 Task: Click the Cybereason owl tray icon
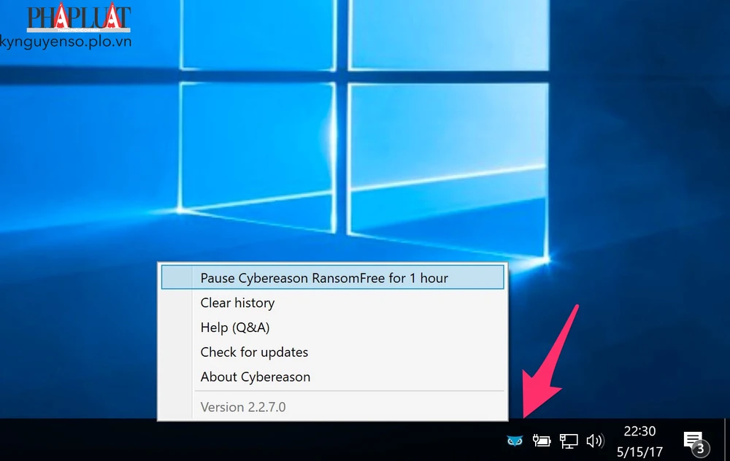pyautogui.click(x=515, y=440)
